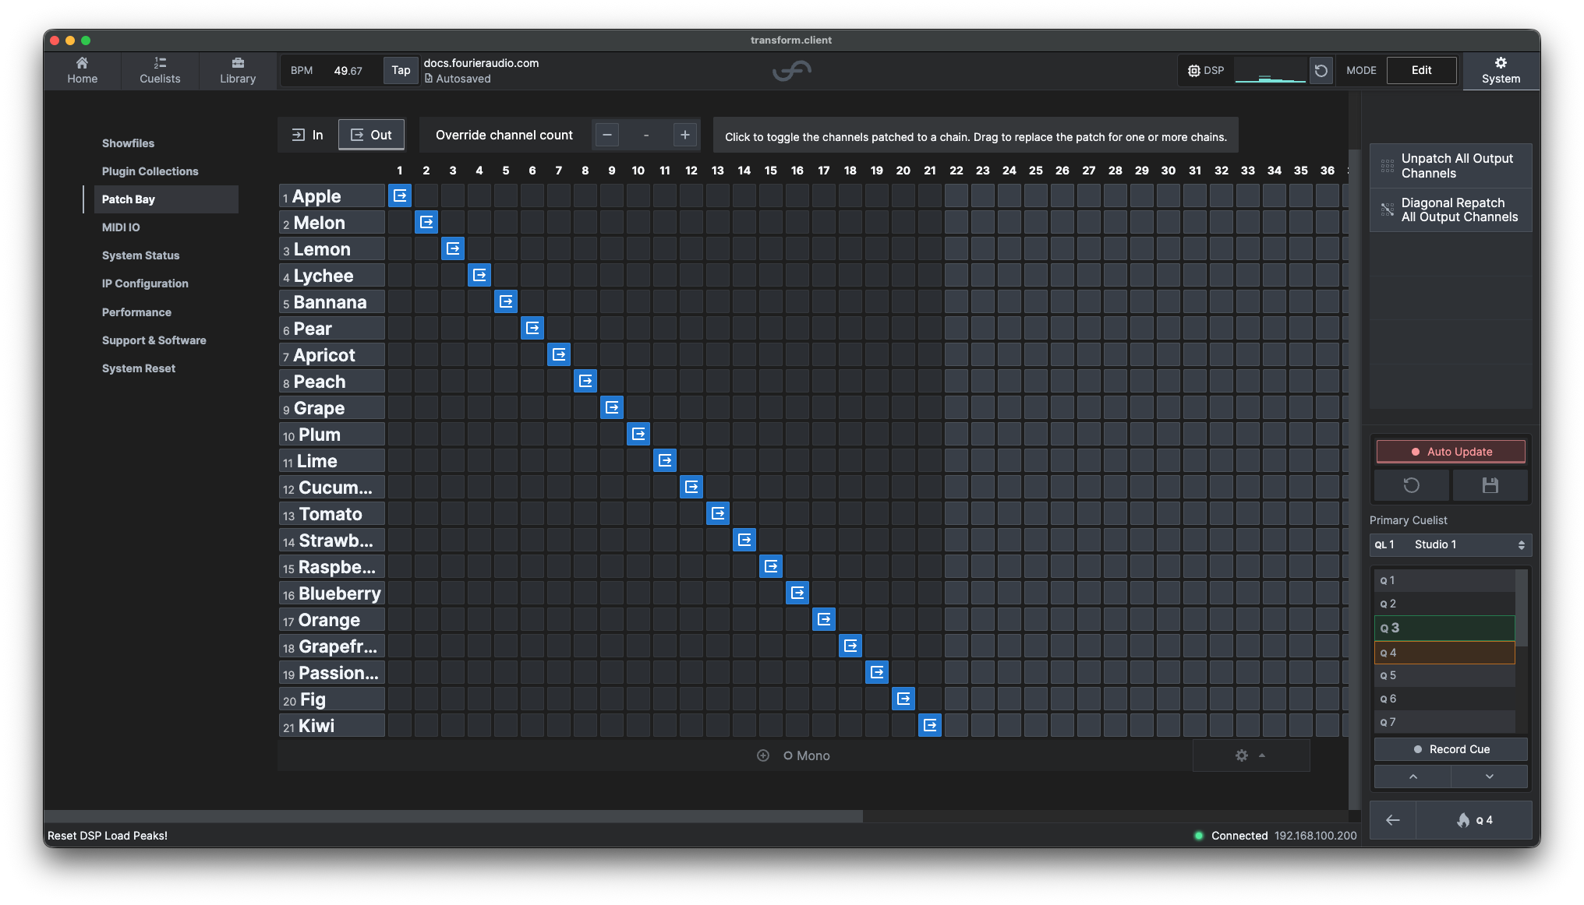Click the horizontal scrollbar at bottom
This screenshot has width=1584, height=905.
click(x=454, y=816)
